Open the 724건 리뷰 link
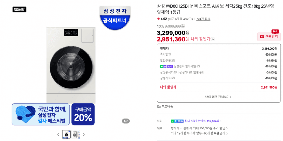This screenshot has width=283, height=141. [203, 19]
